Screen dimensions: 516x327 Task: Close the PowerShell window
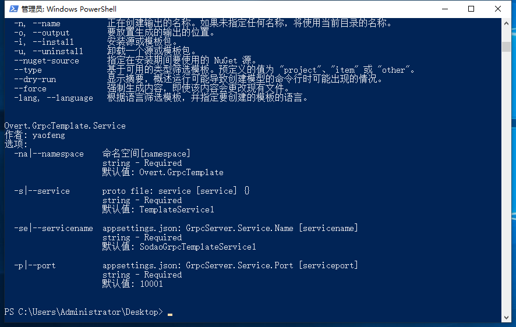[x=498, y=9]
